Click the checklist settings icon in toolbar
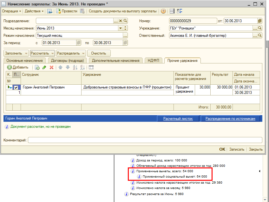 point(180,11)
